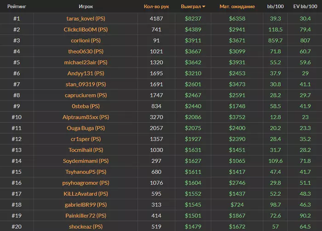Click michael23air (PS) player name
The image size is (322, 231).
click(x=86, y=62)
